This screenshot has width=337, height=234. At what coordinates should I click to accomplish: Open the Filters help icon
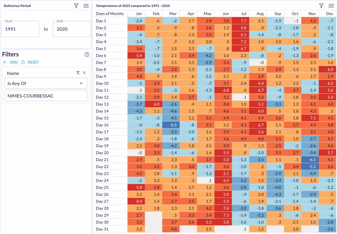(87, 55)
